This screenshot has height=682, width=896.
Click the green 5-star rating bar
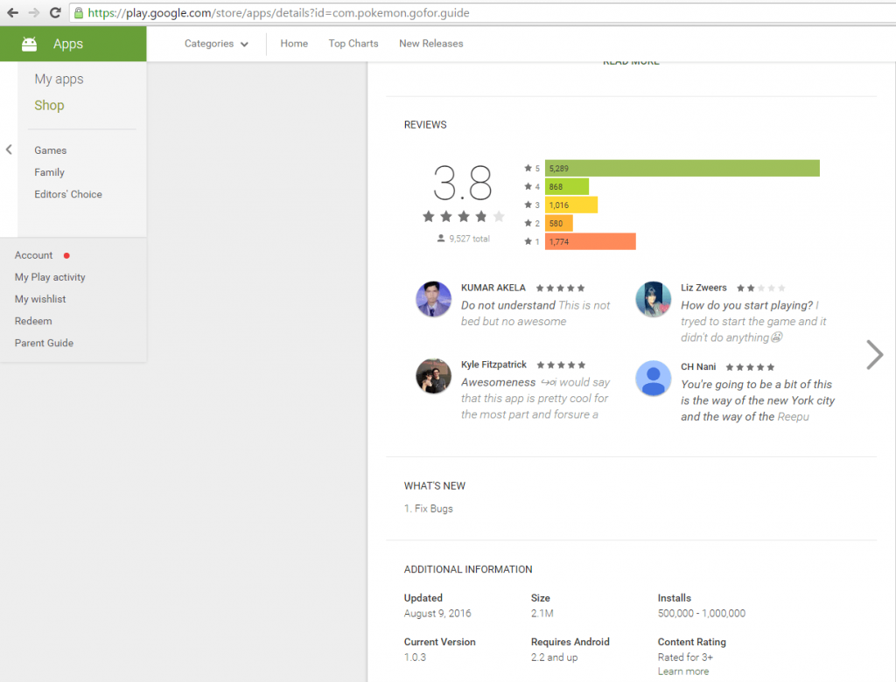point(682,168)
